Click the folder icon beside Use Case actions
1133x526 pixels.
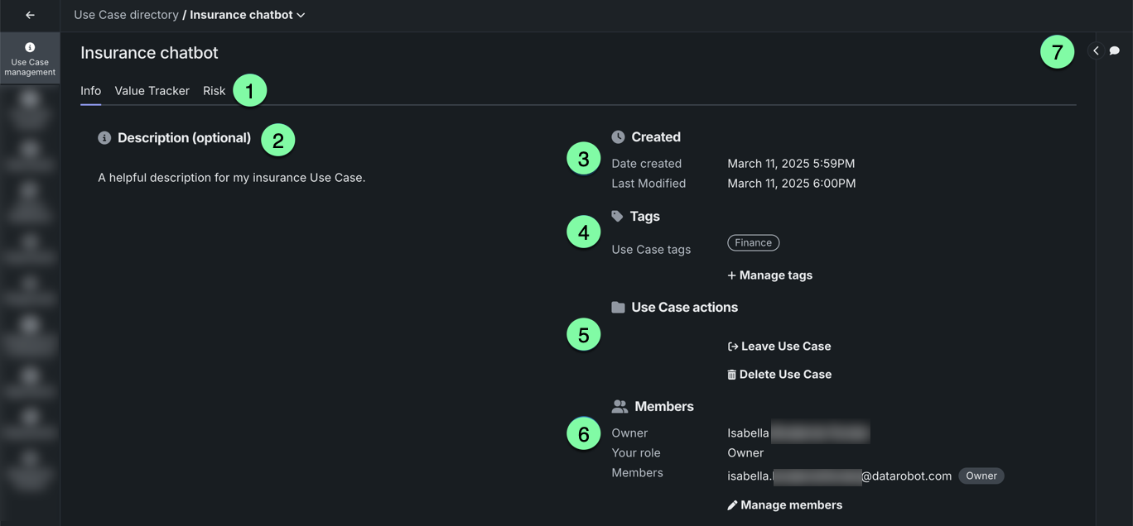[x=618, y=308]
